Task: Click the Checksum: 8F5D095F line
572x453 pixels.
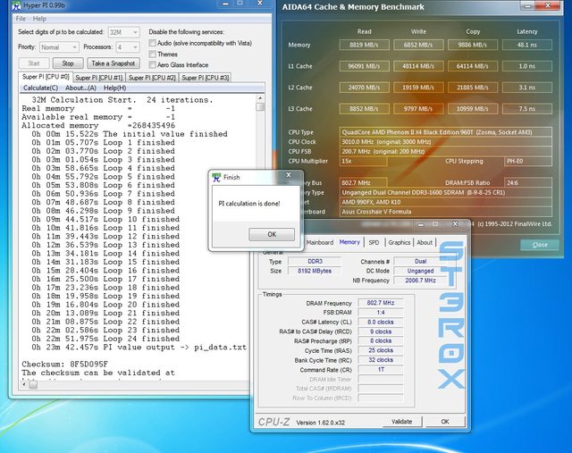Action: [x=64, y=364]
